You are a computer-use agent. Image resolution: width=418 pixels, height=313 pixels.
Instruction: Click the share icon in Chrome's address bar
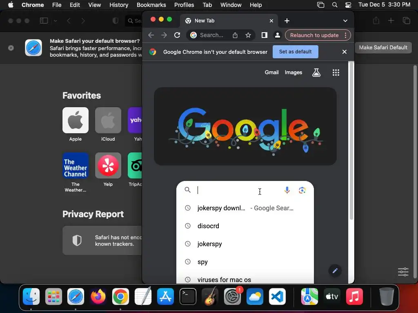(235, 35)
